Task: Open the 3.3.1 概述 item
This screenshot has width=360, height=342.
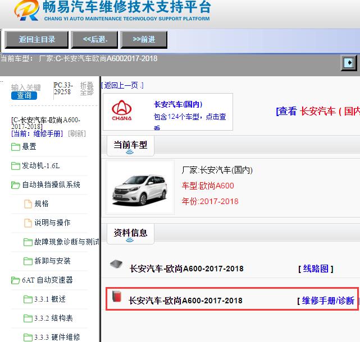Action: click(x=50, y=299)
